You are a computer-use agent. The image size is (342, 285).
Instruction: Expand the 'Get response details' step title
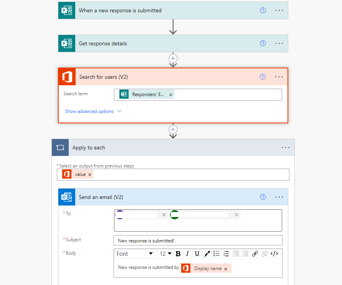(103, 43)
